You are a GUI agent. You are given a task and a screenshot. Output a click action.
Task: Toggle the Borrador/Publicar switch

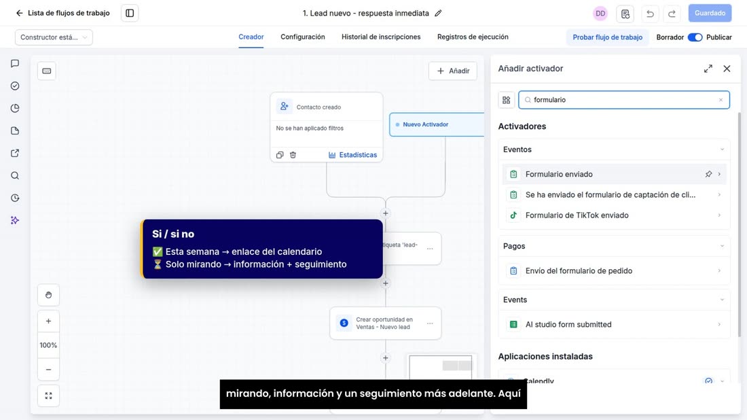[x=695, y=37]
